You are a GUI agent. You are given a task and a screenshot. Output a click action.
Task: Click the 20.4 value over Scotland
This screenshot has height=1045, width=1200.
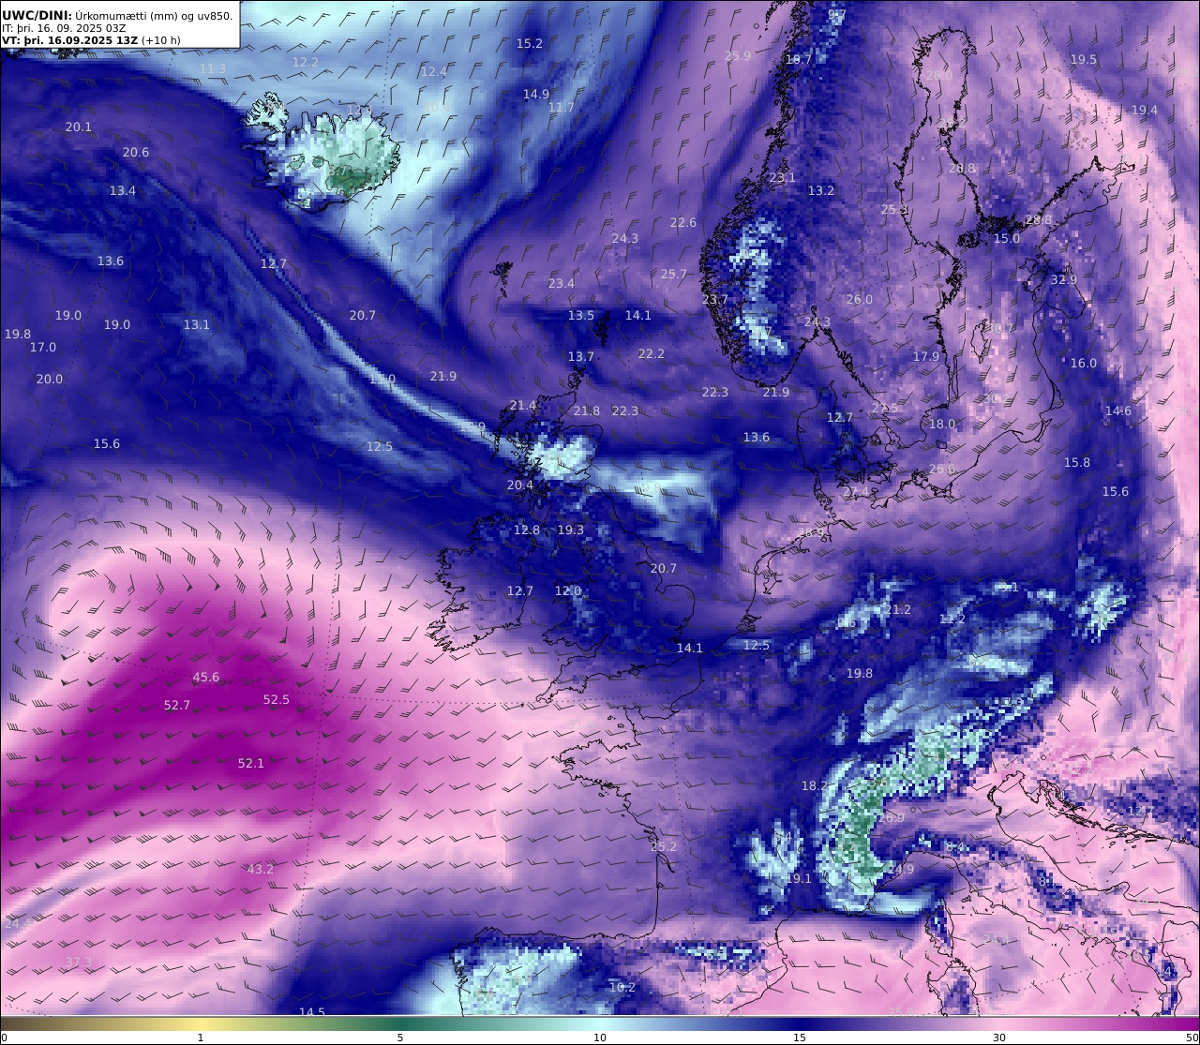point(520,485)
